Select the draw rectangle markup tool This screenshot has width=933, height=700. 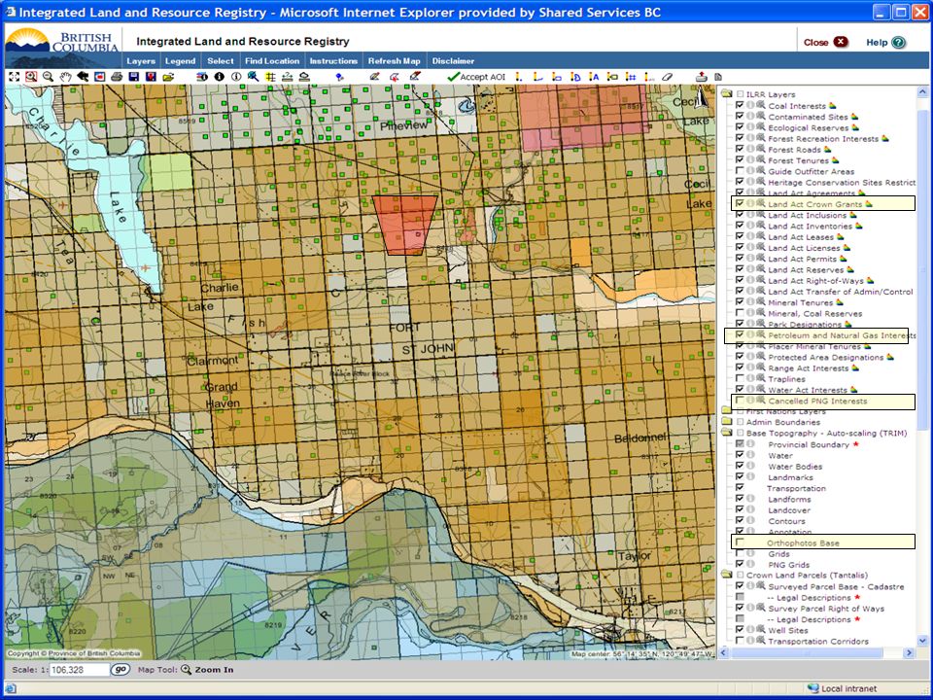[x=556, y=77]
